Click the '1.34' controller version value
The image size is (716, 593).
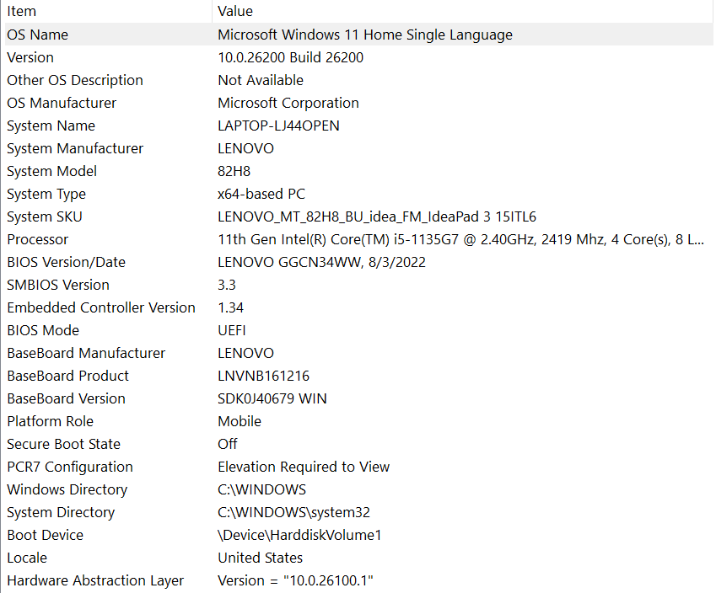coord(230,308)
